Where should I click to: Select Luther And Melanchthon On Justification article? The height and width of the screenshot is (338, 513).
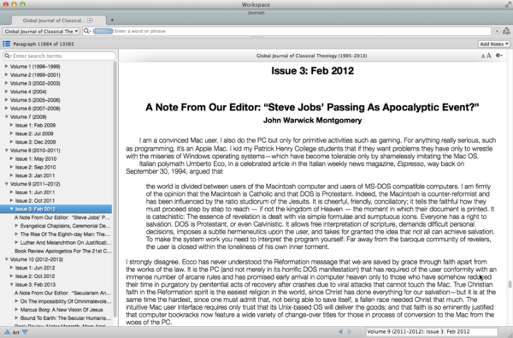coord(66,242)
